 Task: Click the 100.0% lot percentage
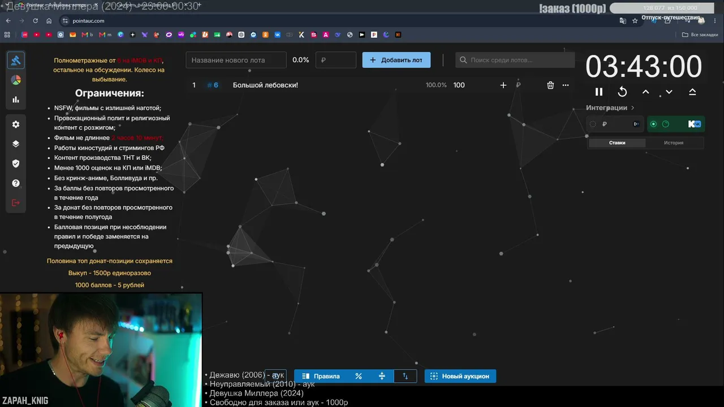click(436, 85)
